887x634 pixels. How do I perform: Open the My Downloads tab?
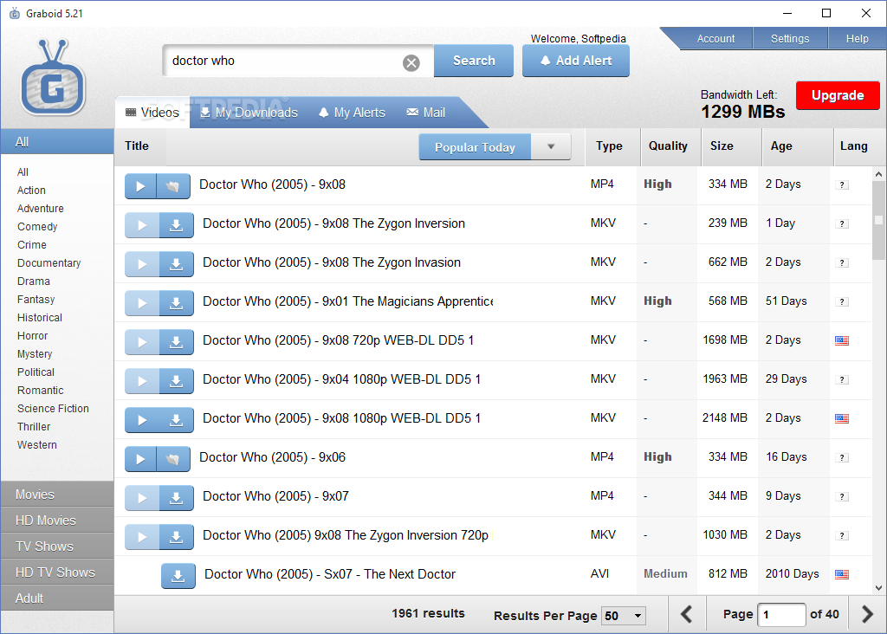point(249,113)
